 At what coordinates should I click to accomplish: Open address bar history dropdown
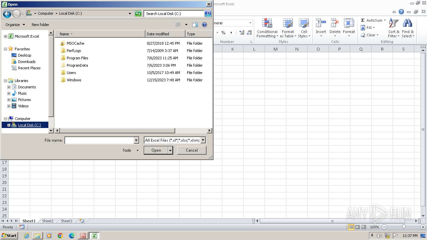click(x=130, y=14)
